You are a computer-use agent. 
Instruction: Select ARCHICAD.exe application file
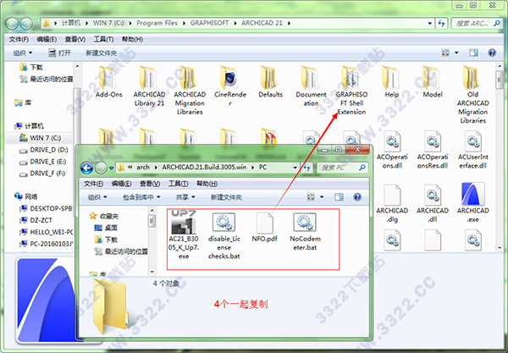[472, 202]
